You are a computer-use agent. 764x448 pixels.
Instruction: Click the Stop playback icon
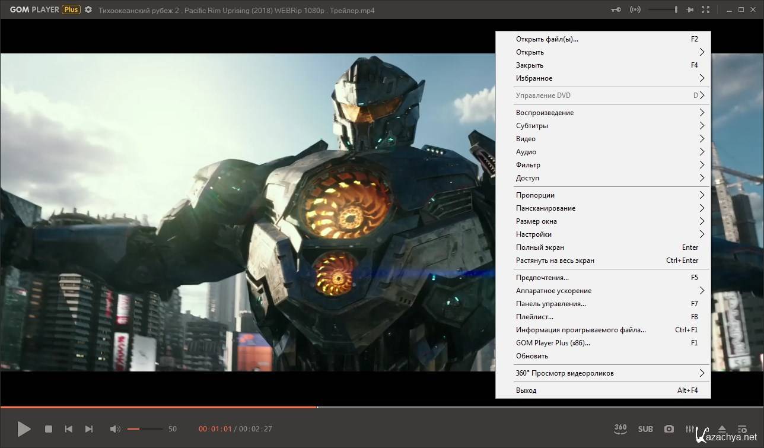coord(49,429)
